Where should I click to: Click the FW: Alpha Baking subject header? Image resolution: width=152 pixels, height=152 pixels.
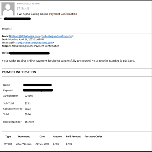(x=47, y=14)
